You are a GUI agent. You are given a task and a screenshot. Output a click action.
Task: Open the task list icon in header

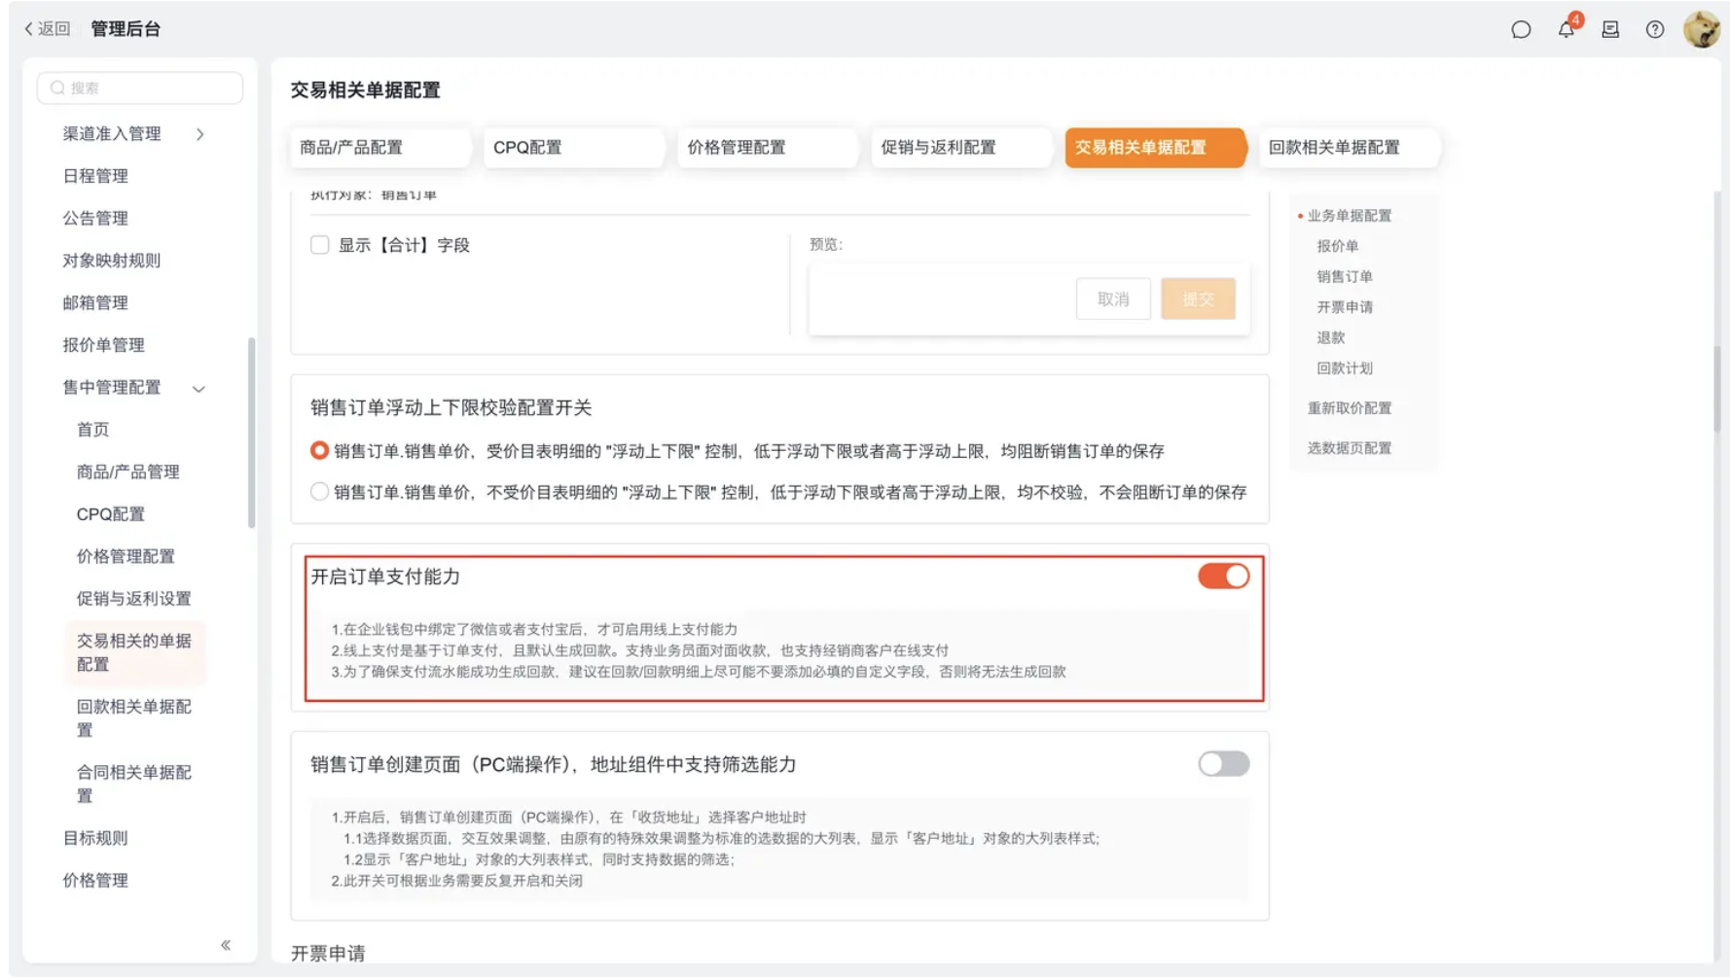(1610, 30)
